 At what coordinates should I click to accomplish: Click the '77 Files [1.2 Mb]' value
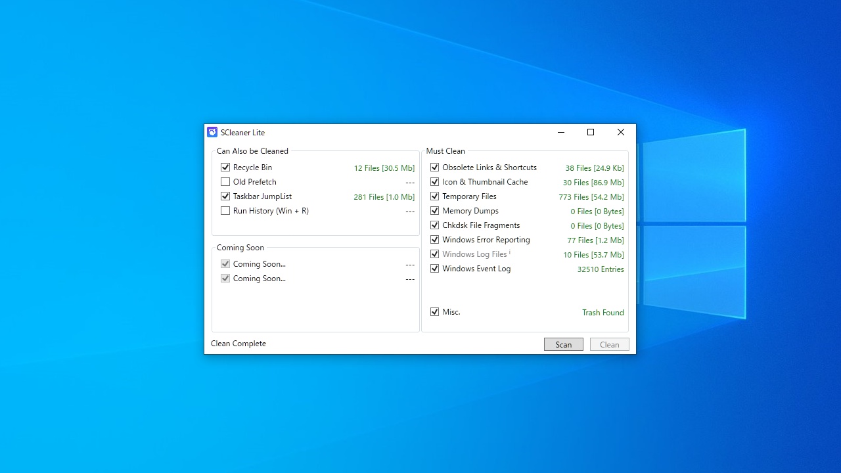[596, 240]
